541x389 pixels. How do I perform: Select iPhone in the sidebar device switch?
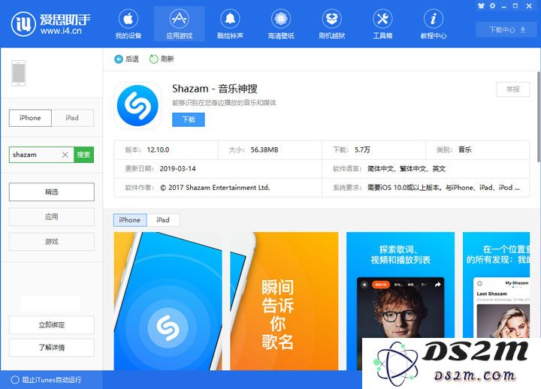[30, 118]
